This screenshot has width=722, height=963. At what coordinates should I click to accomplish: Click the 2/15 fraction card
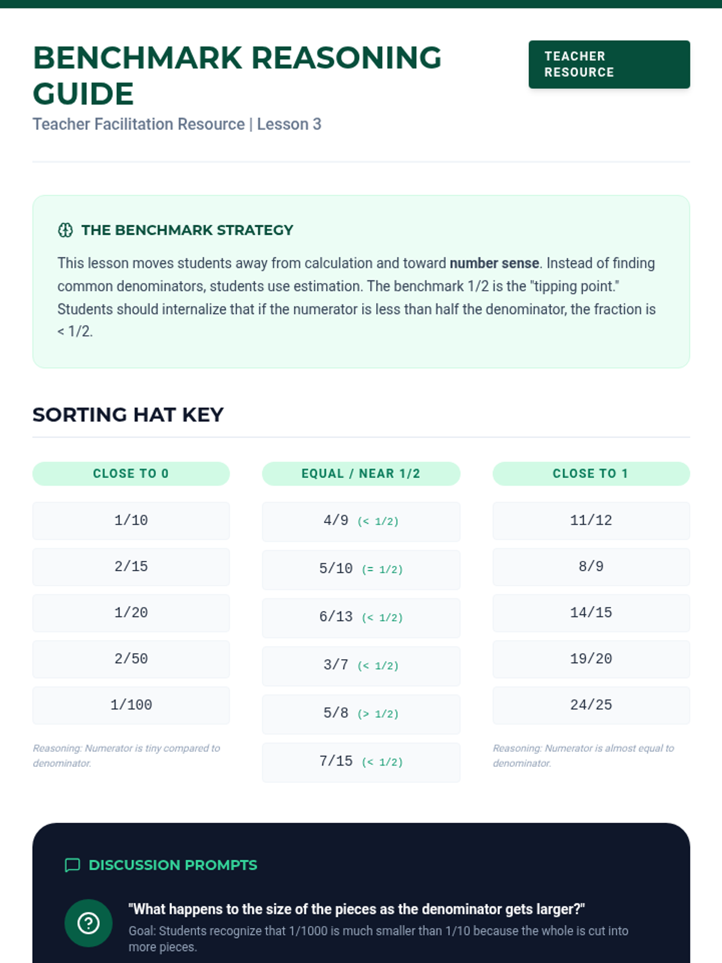(131, 567)
